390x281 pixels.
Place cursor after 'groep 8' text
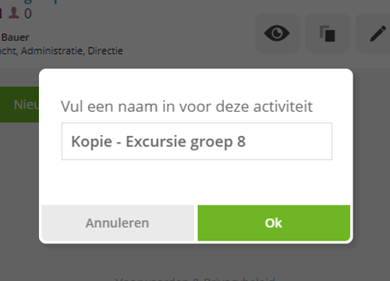point(247,142)
